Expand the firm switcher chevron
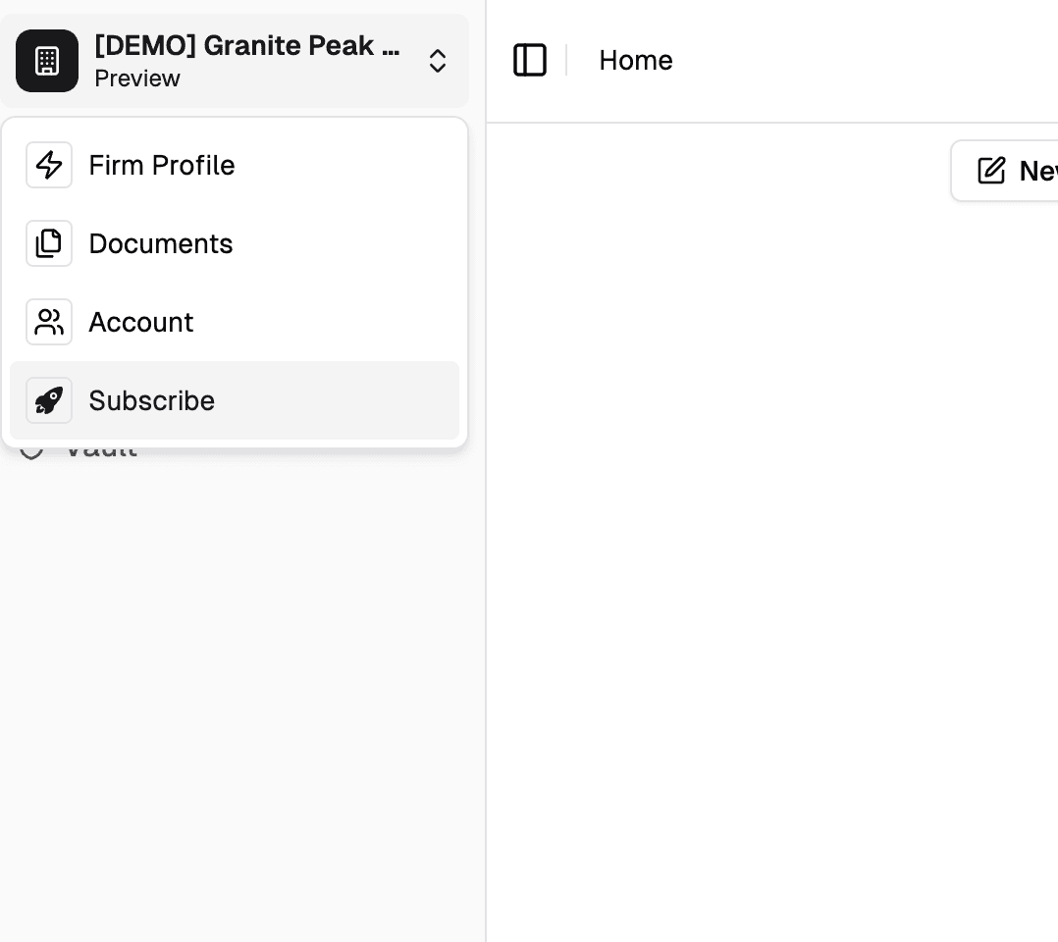The image size is (1058, 942). click(x=438, y=61)
